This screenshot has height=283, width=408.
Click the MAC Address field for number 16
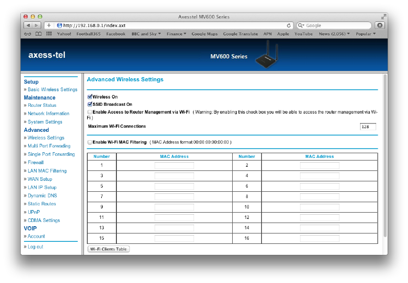pos(319,238)
